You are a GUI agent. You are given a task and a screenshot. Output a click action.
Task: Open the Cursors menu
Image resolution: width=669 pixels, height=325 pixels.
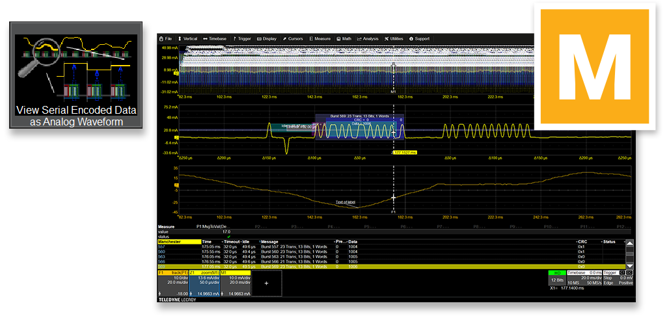pos(293,39)
